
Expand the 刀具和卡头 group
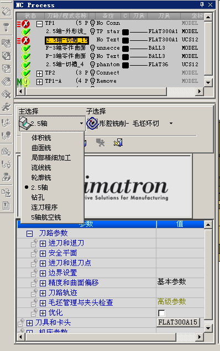pyautogui.click(x=29, y=323)
